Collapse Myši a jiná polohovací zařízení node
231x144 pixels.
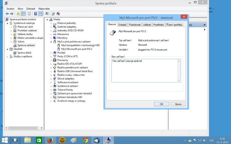point(51,42)
